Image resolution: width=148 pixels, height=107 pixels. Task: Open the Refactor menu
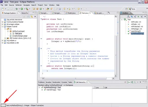coord(18,5)
